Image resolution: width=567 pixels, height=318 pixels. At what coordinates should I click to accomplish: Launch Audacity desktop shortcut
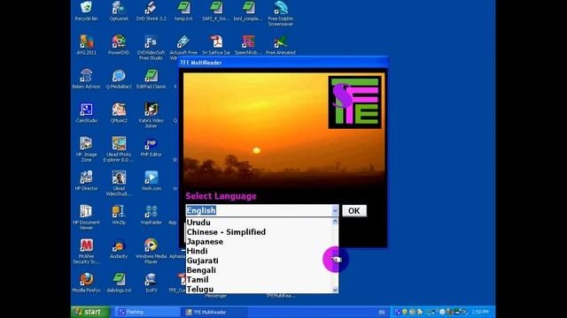point(119,248)
